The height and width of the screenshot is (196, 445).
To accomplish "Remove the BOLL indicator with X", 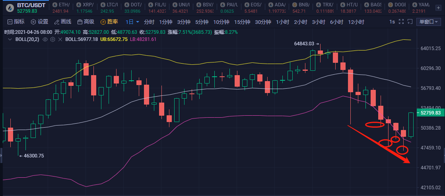I will 60,39.
